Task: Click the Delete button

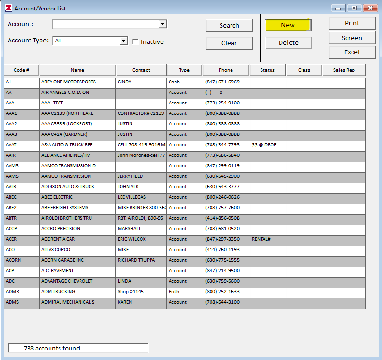Action: (289, 43)
